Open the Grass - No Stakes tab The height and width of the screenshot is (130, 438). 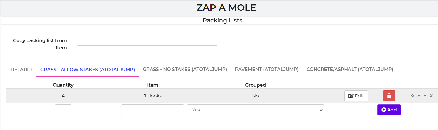(185, 70)
